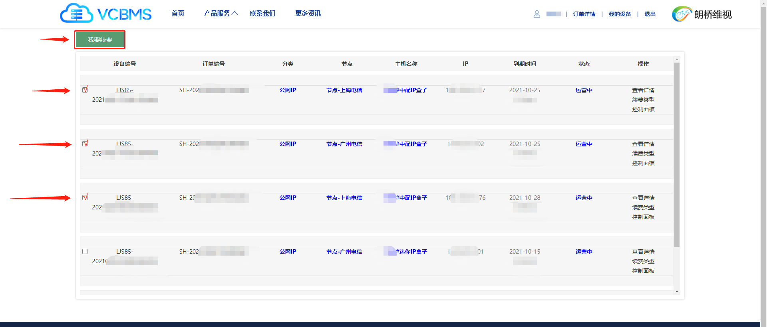
Task: Go to 首页 in navigation
Action: (178, 14)
